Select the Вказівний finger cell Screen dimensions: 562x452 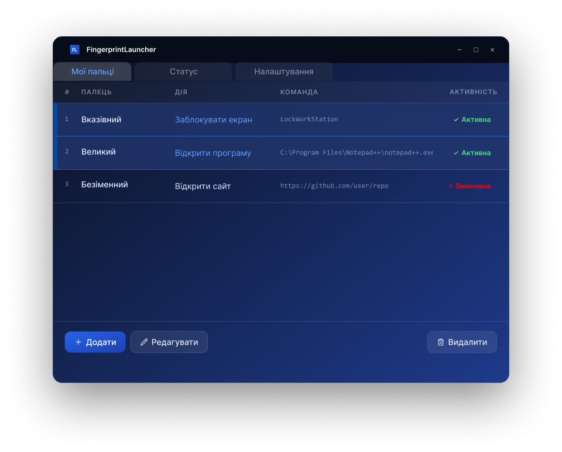coord(101,119)
